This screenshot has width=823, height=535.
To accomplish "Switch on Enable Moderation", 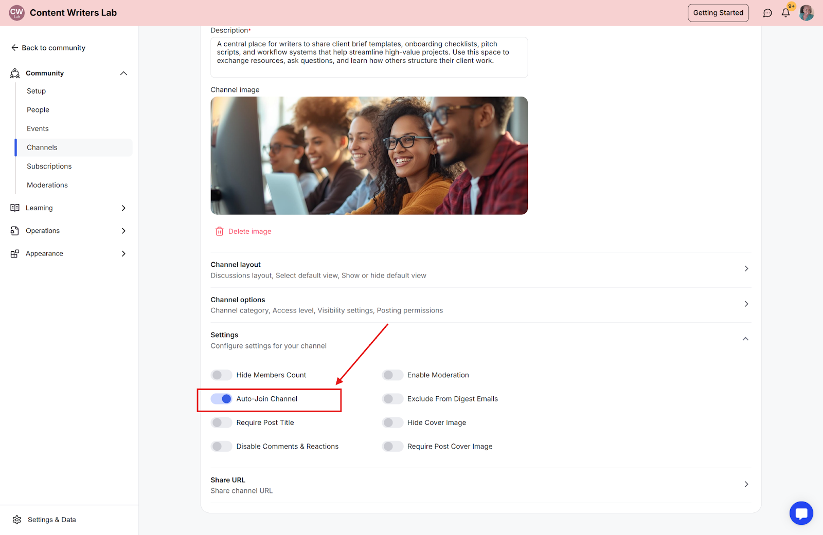I will pos(392,375).
